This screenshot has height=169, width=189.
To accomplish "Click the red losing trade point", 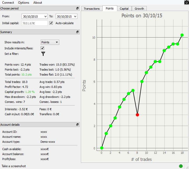I will pos(137,115).
